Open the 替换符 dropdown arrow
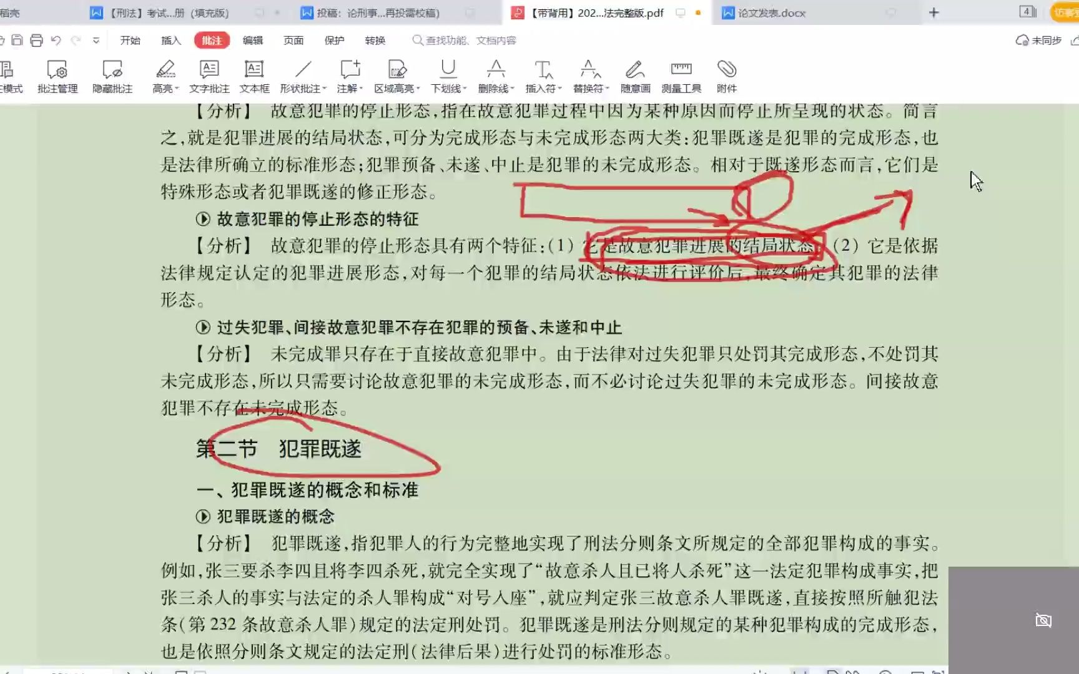The width and height of the screenshot is (1079, 674). click(607, 89)
